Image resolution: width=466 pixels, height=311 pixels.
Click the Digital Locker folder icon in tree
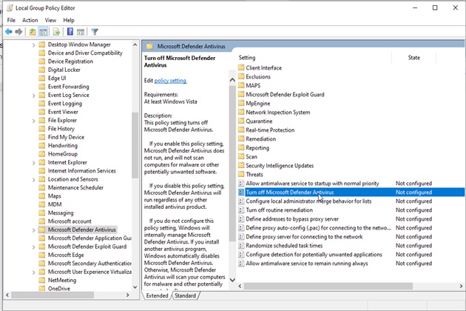[42, 70]
